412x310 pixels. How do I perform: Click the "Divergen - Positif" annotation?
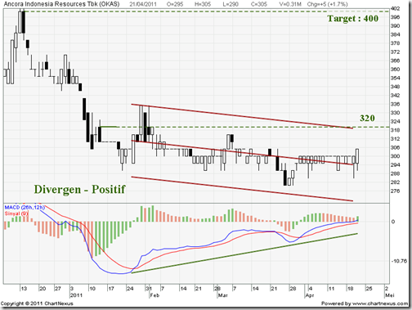point(79,189)
